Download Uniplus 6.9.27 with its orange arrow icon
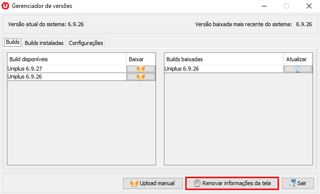The height and width of the screenshot is (194, 320). point(141,69)
